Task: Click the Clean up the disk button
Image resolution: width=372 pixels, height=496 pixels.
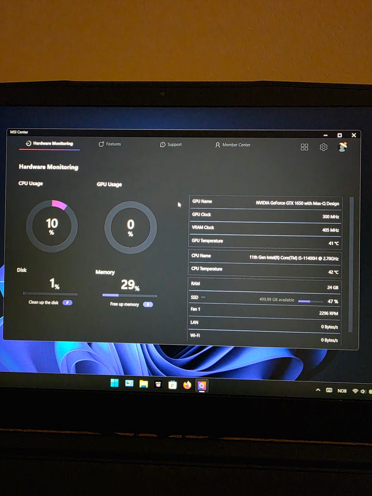Action: coord(67,303)
